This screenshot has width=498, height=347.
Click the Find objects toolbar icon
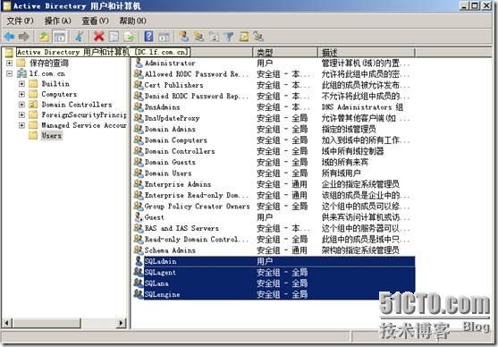pyautogui.click(x=243, y=37)
